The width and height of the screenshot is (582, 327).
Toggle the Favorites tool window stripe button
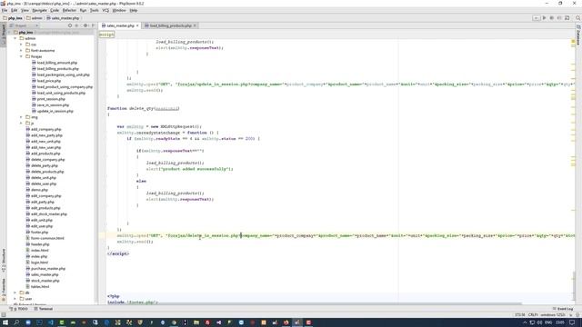point(4,289)
